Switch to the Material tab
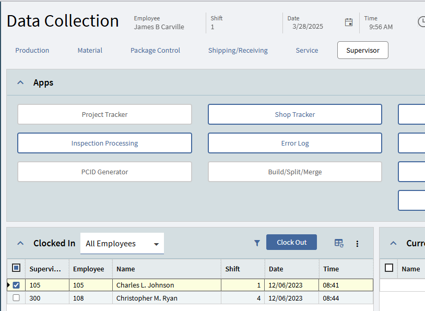 tap(90, 50)
